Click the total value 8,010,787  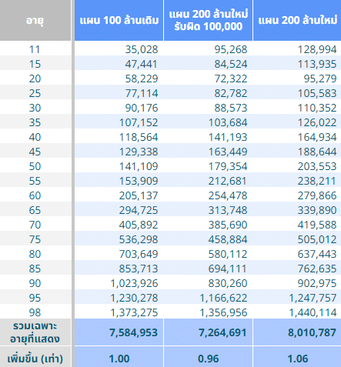tap(297, 332)
